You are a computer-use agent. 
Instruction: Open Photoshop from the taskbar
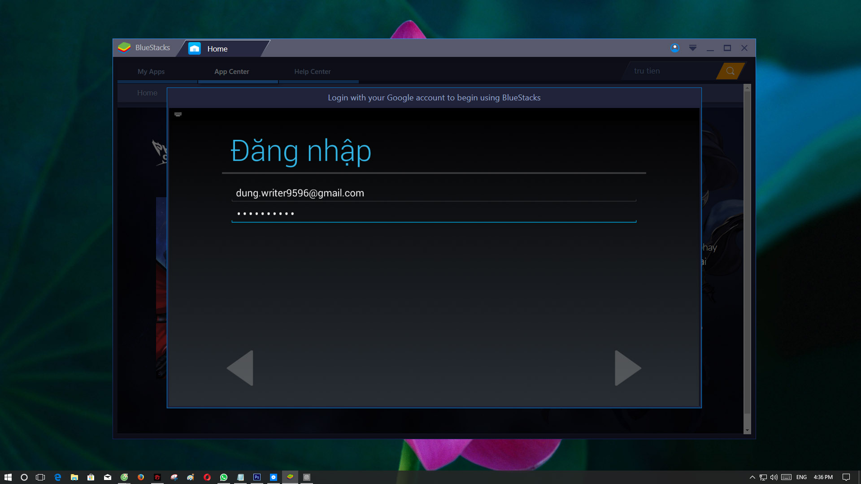pos(257,477)
